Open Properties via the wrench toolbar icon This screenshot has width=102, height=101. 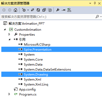pos(58,10)
